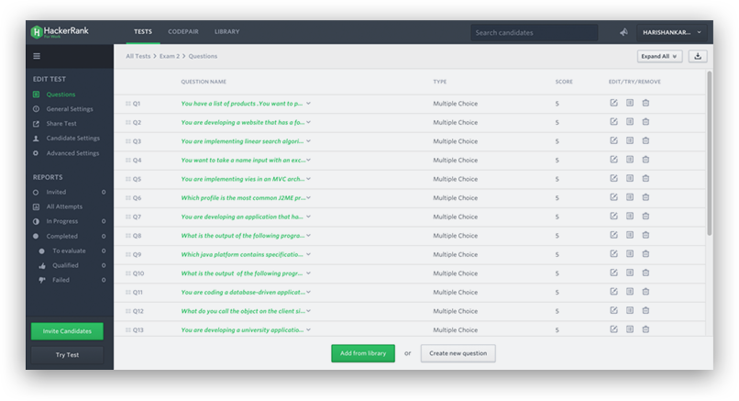Open the Expand All dropdown
The image size is (739, 401).
(659, 56)
